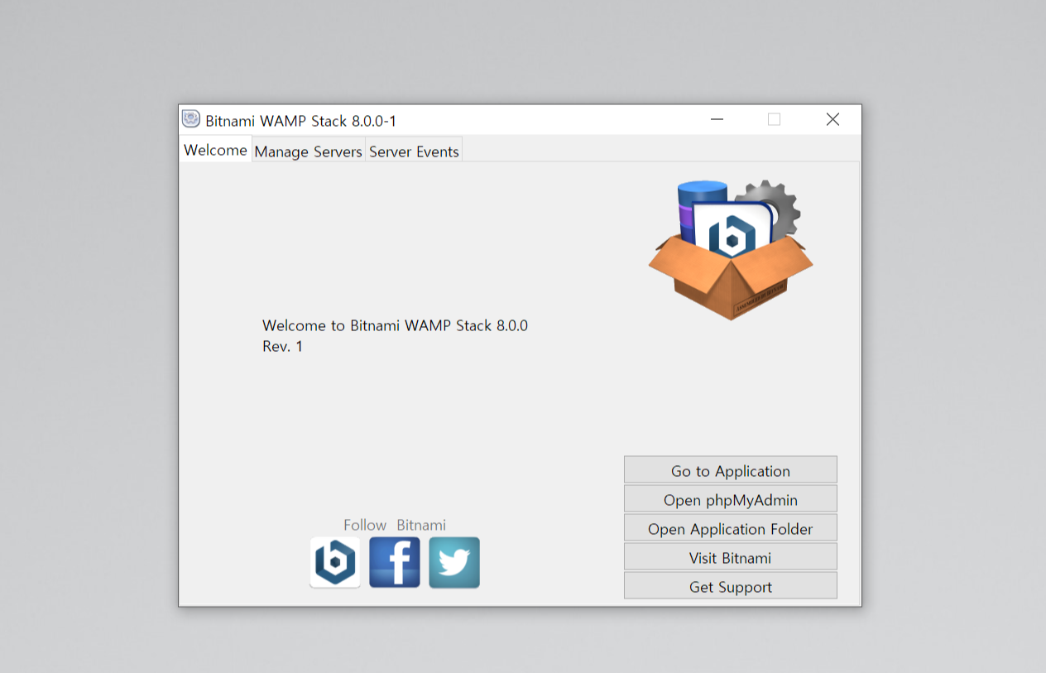Screen dimensions: 1046x673
Task: Switch to the Manage Servers tab
Action: tap(308, 151)
